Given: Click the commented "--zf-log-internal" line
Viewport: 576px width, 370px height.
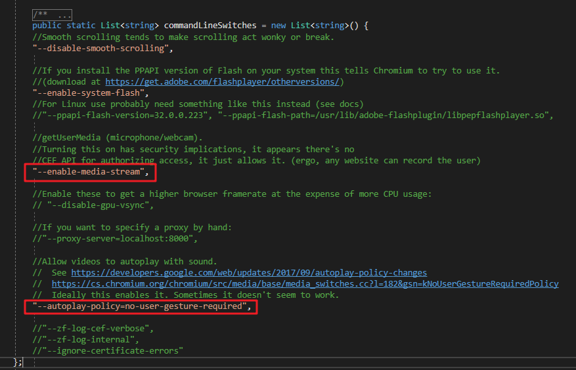Looking at the screenshot, I should pos(85,340).
